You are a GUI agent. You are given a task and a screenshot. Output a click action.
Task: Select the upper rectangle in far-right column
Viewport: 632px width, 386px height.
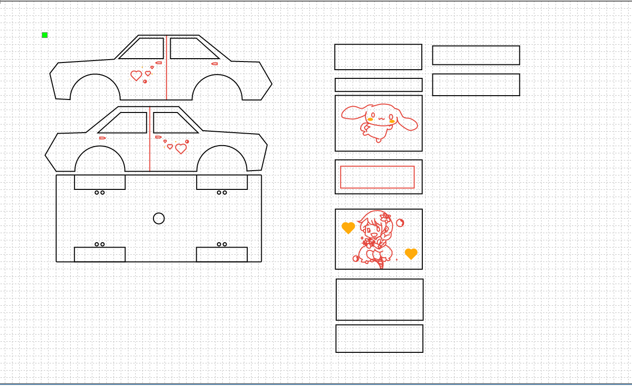(476, 55)
